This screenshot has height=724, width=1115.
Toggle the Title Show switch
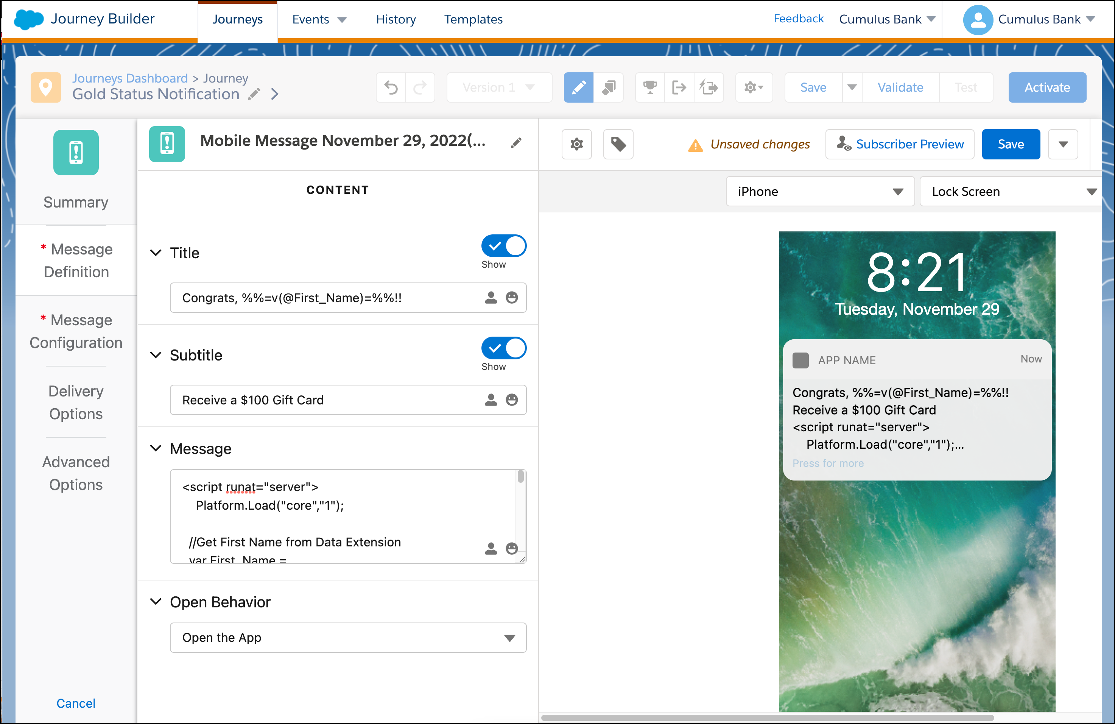[504, 246]
